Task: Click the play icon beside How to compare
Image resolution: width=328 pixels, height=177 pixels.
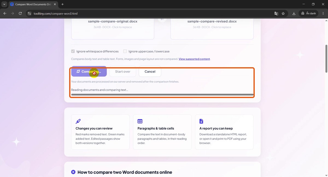Action: pos(73,172)
